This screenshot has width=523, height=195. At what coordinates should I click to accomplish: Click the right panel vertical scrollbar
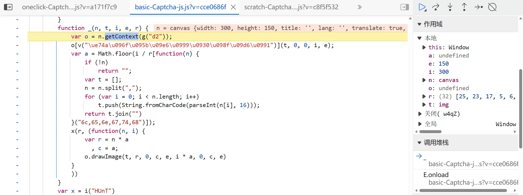(521, 109)
